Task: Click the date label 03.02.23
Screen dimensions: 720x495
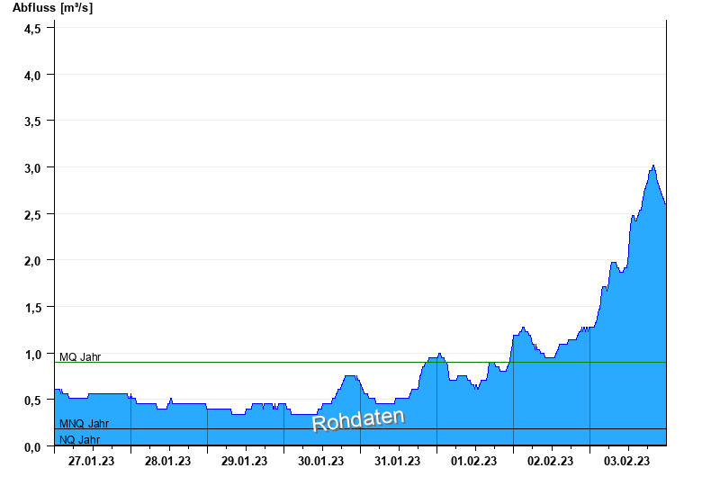Action: pyautogui.click(x=626, y=461)
